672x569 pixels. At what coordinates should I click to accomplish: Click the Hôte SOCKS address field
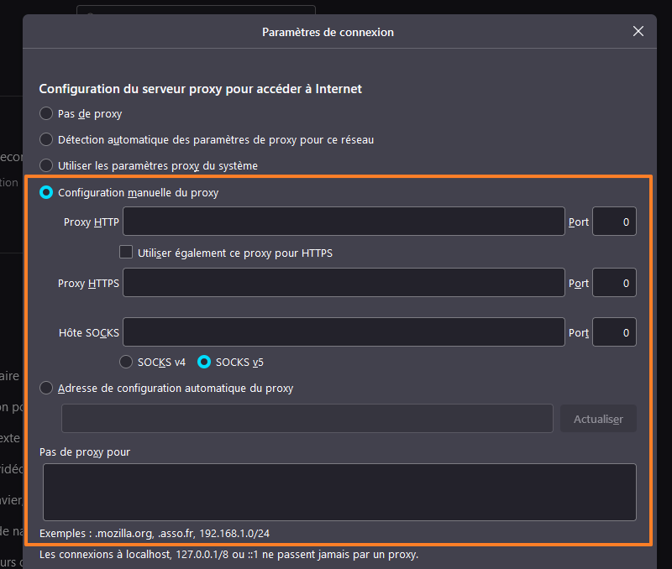click(344, 332)
